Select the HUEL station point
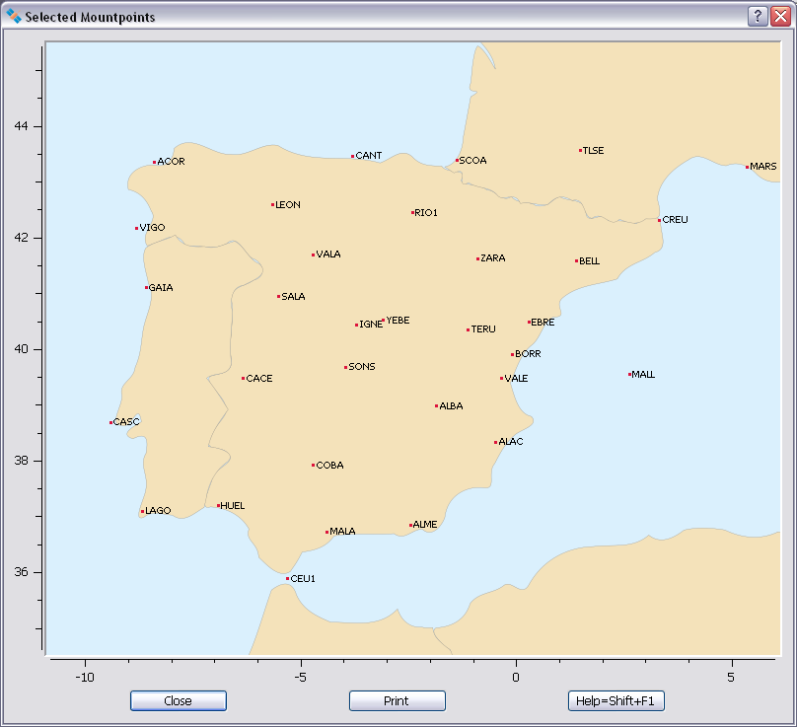 point(218,506)
